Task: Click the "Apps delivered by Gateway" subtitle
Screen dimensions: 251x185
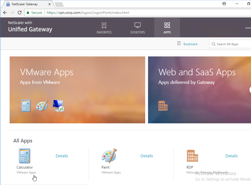Action: [x=186, y=82]
